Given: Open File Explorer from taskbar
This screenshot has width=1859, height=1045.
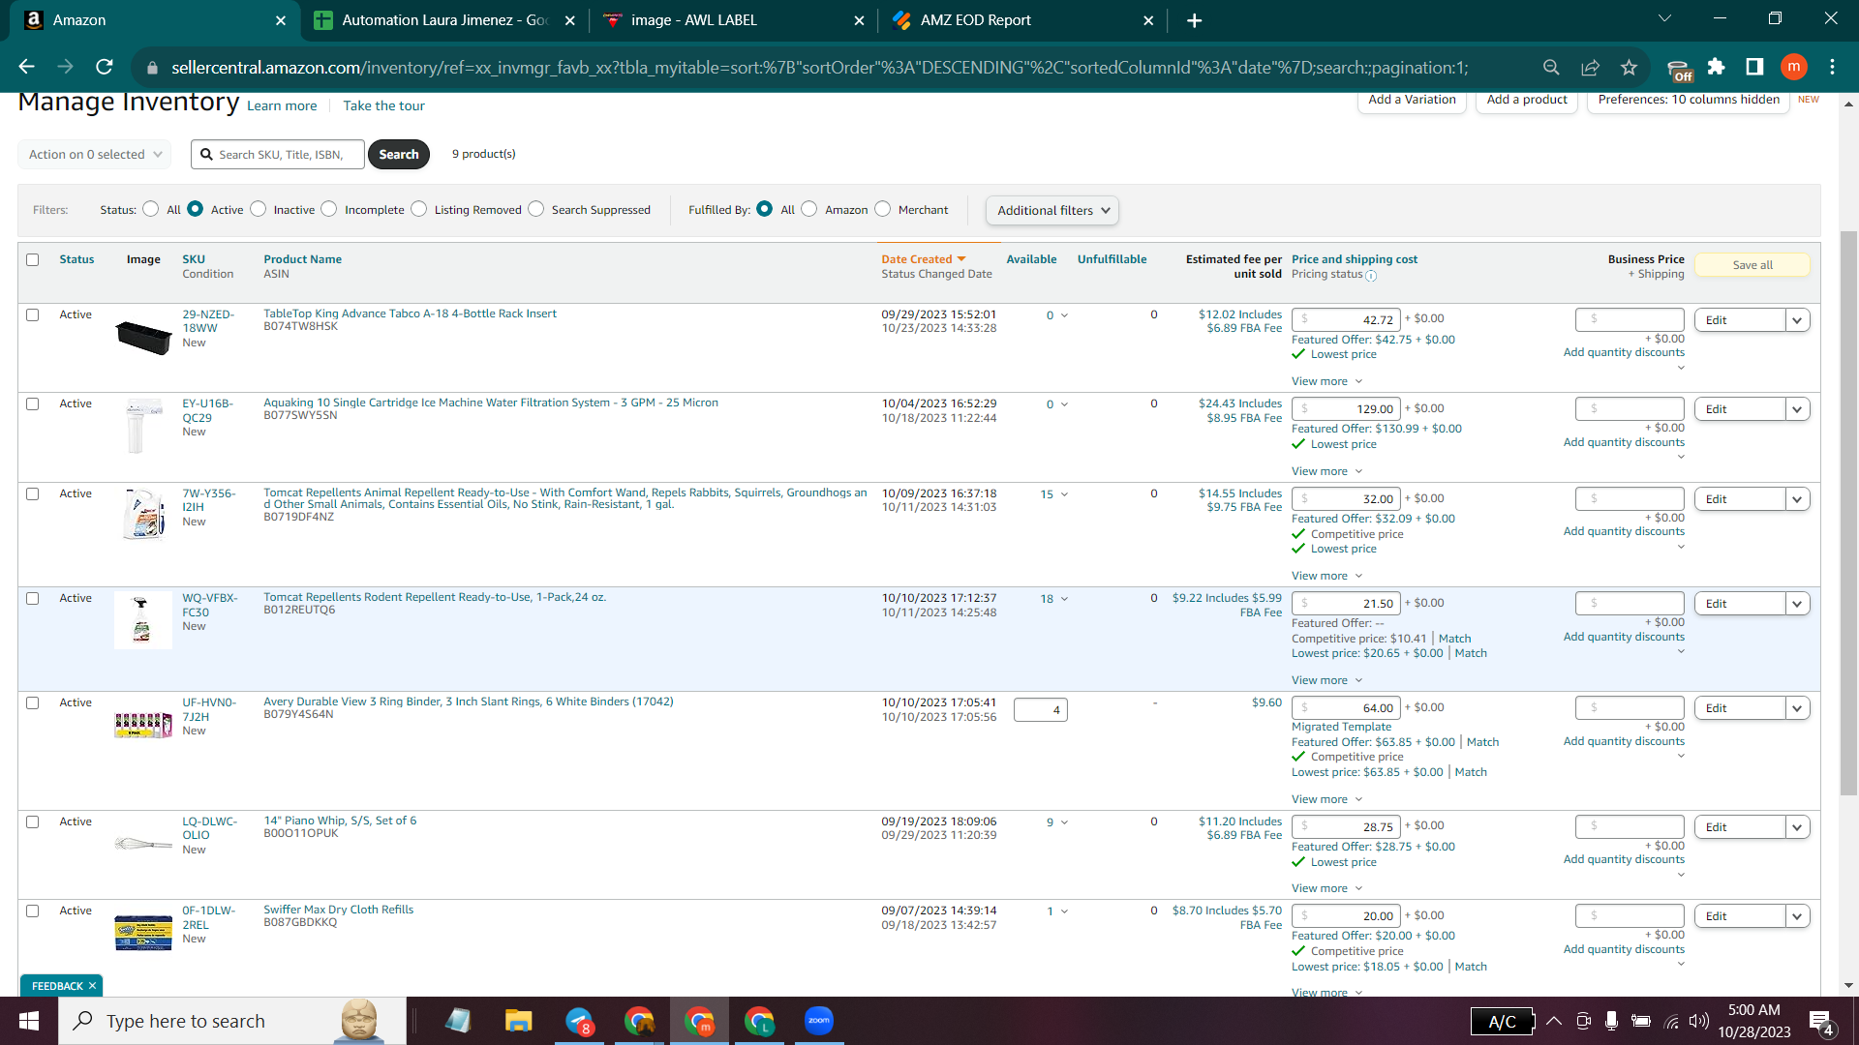Looking at the screenshot, I should click(518, 1021).
